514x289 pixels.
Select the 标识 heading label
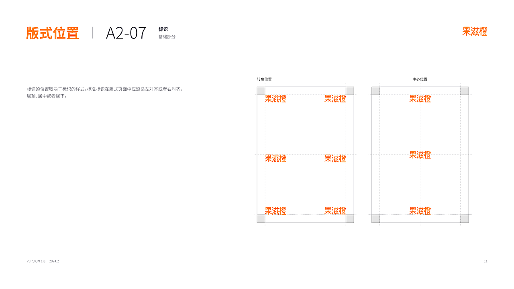pos(163,29)
